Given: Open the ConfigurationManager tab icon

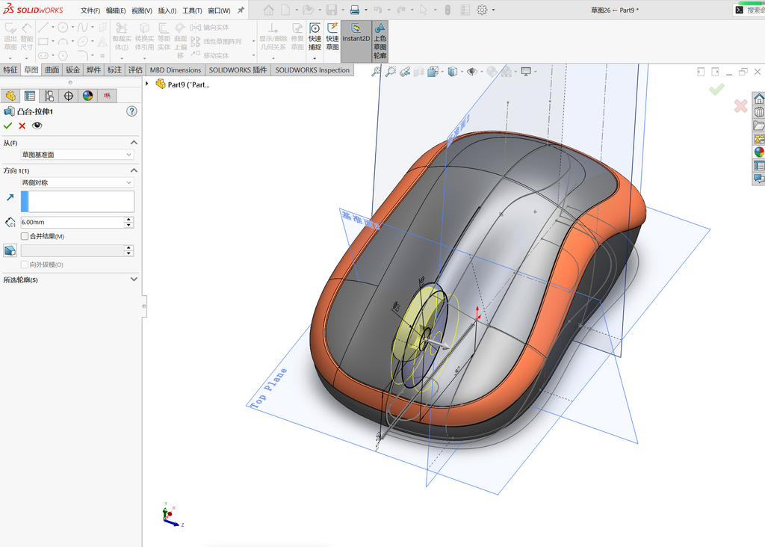Looking at the screenshot, I should tap(49, 96).
